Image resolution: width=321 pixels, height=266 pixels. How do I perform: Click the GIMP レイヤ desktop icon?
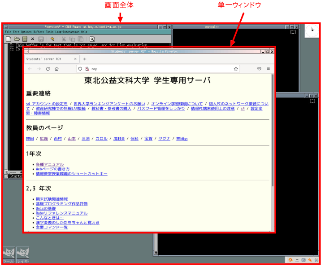[23, 255]
